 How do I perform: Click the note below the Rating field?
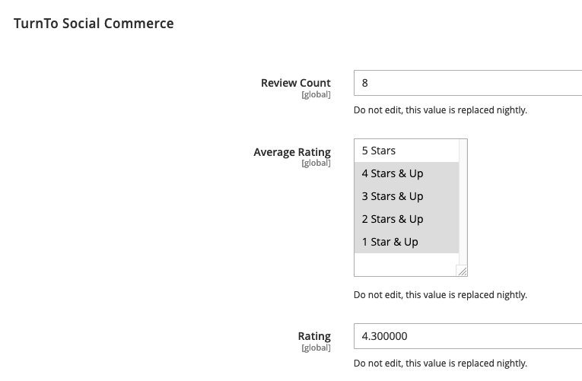tap(440, 364)
